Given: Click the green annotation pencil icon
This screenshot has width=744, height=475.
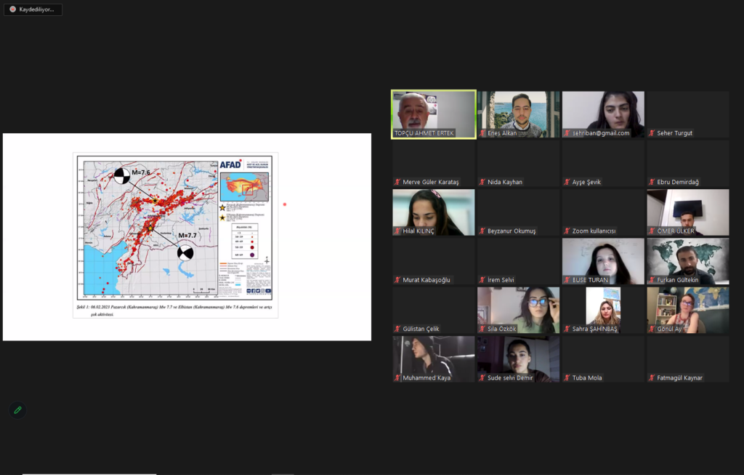Looking at the screenshot, I should pos(17,410).
